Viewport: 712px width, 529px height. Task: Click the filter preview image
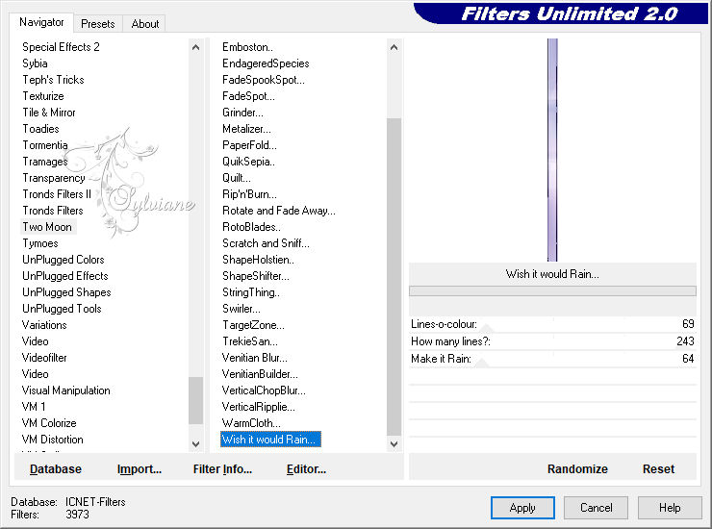pyautogui.click(x=552, y=150)
